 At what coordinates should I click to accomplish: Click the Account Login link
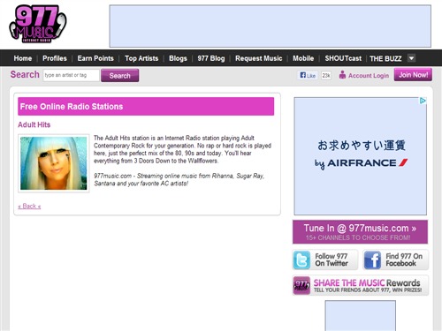369,76
